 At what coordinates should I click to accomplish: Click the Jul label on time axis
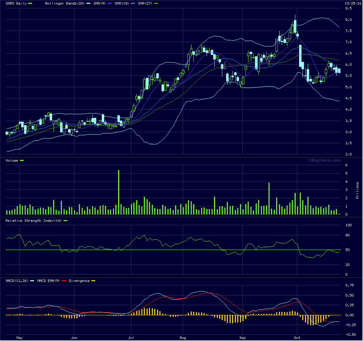[131, 338]
